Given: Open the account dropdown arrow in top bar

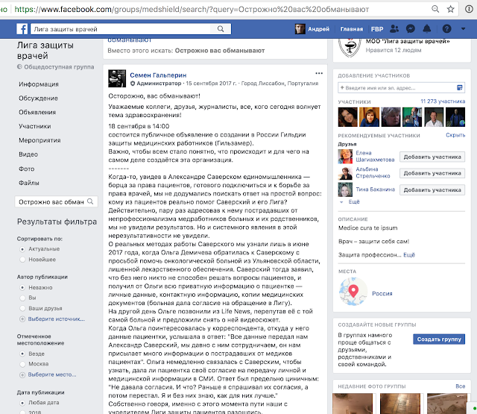Looking at the screenshot, I should (463, 29).
